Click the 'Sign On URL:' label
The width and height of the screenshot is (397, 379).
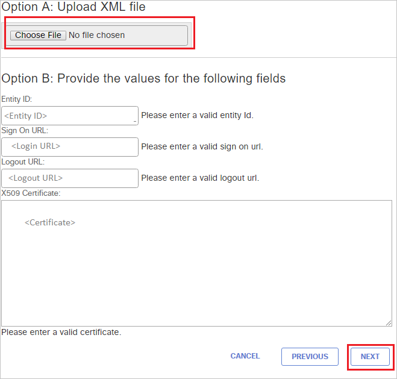[25, 130]
